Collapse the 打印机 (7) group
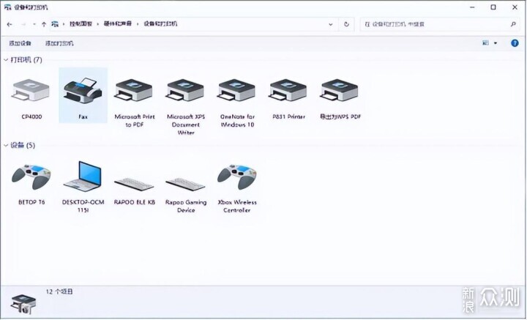 (x=6, y=60)
